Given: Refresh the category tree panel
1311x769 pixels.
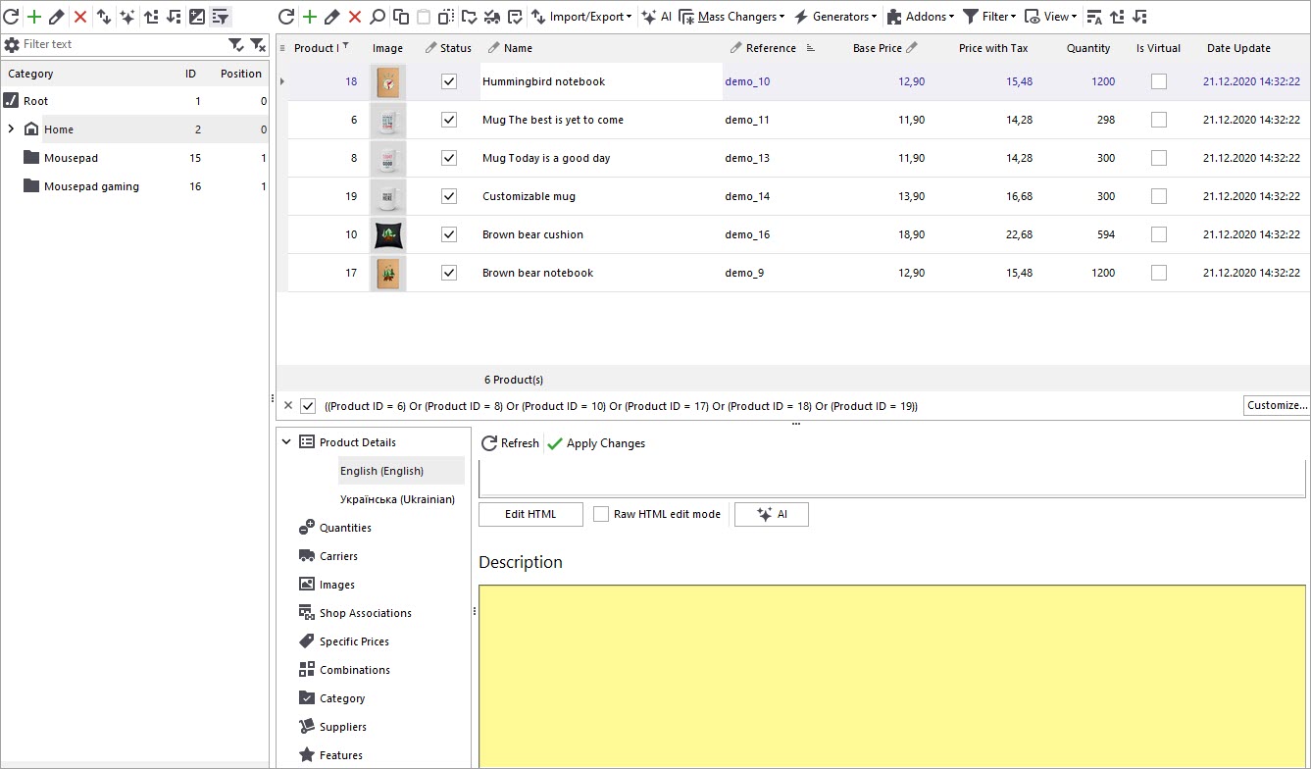Looking at the screenshot, I should coord(12,17).
